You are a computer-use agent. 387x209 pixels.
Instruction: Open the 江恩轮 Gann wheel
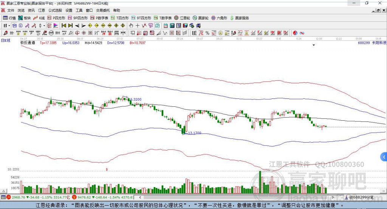pyautogui.click(x=182, y=18)
